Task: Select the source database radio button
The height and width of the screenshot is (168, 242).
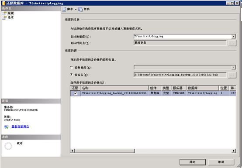Action: tap(71, 68)
